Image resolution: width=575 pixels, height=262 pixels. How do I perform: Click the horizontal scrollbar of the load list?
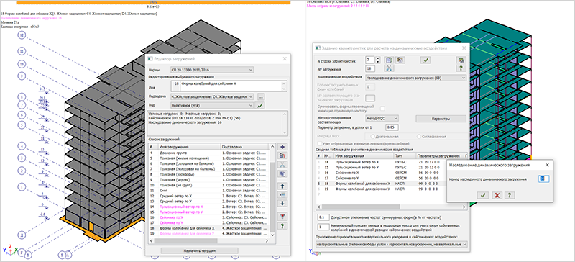(x=209, y=240)
